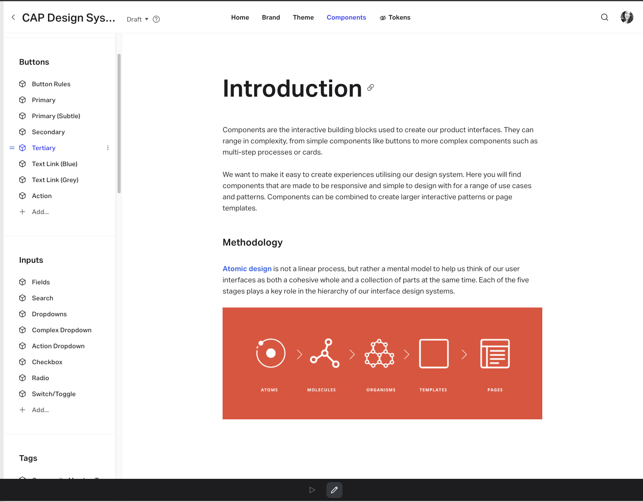The image size is (643, 502).
Task: Open the three-dot menu next to Tertiary
Action: 108,148
